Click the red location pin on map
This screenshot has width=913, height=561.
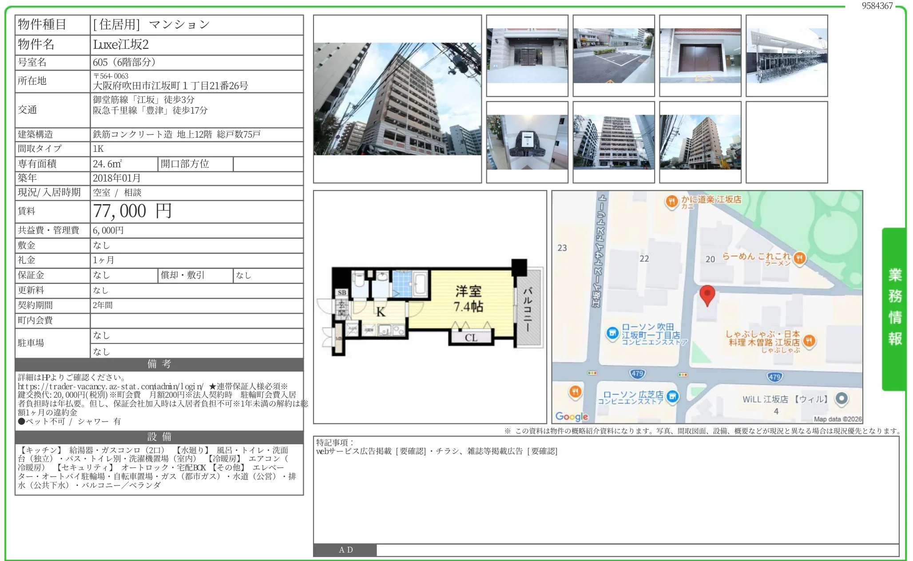(x=707, y=295)
